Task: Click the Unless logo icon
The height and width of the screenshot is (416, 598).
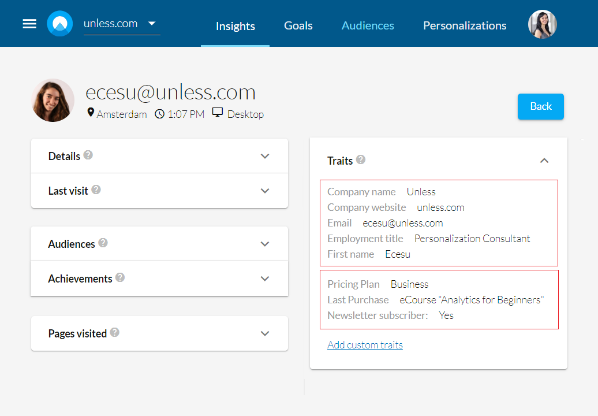Action: (x=60, y=24)
